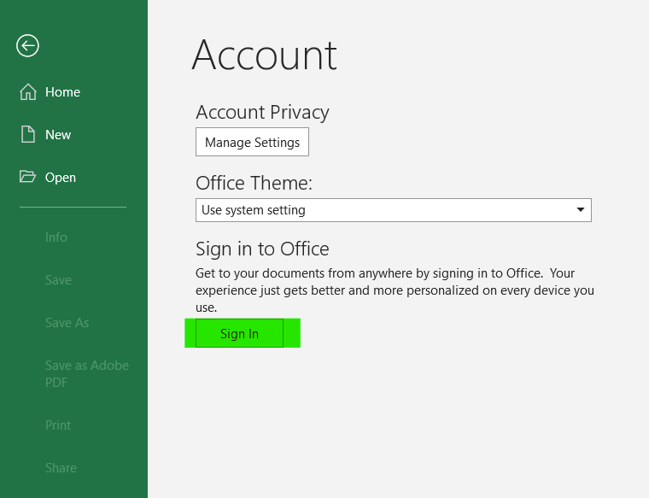Screen dimensions: 649x498
Task: Click the Account Privacy section title
Action: 262,112
